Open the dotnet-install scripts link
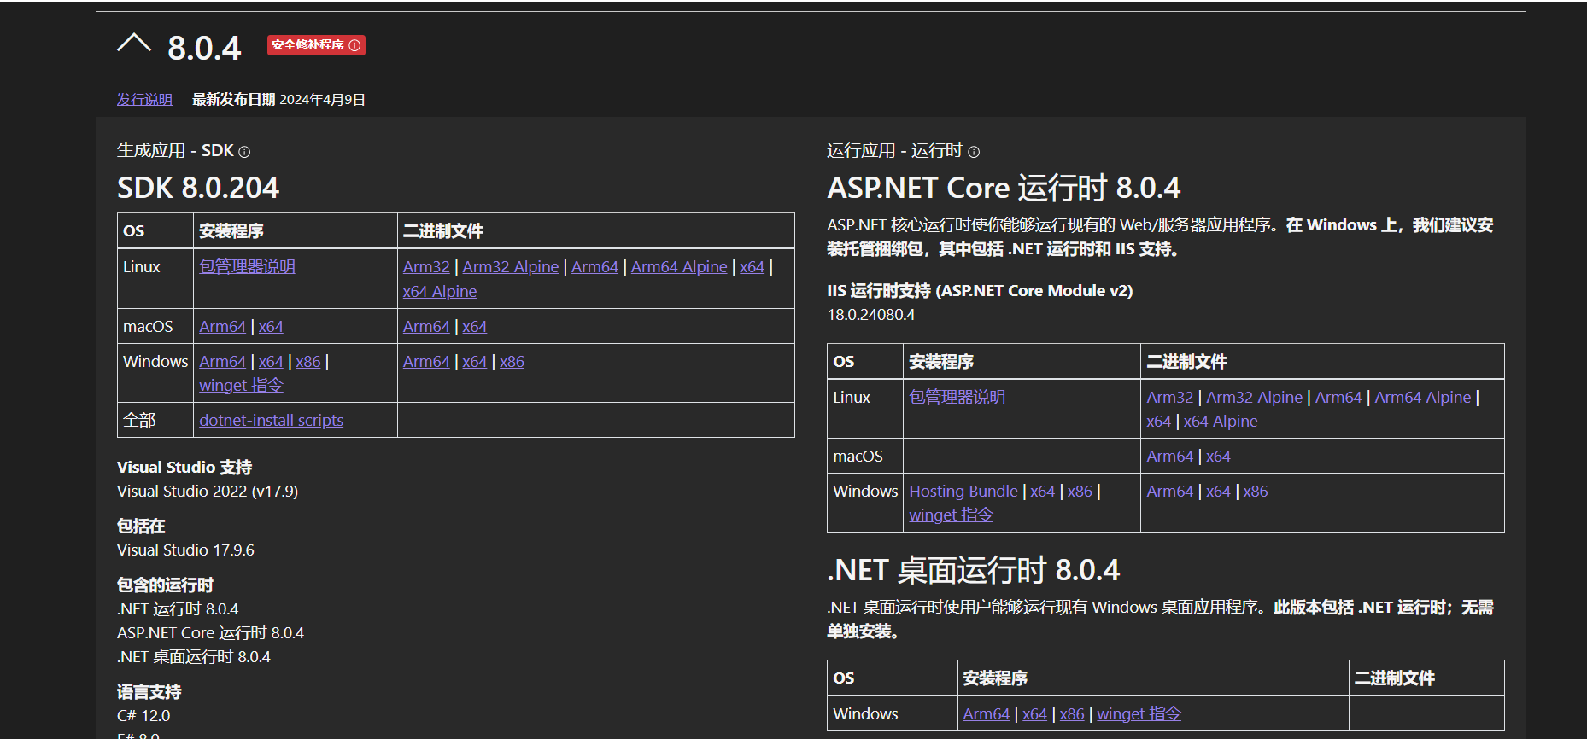The height and width of the screenshot is (739, 1587). pyautogui.click(x=271, y=420)
